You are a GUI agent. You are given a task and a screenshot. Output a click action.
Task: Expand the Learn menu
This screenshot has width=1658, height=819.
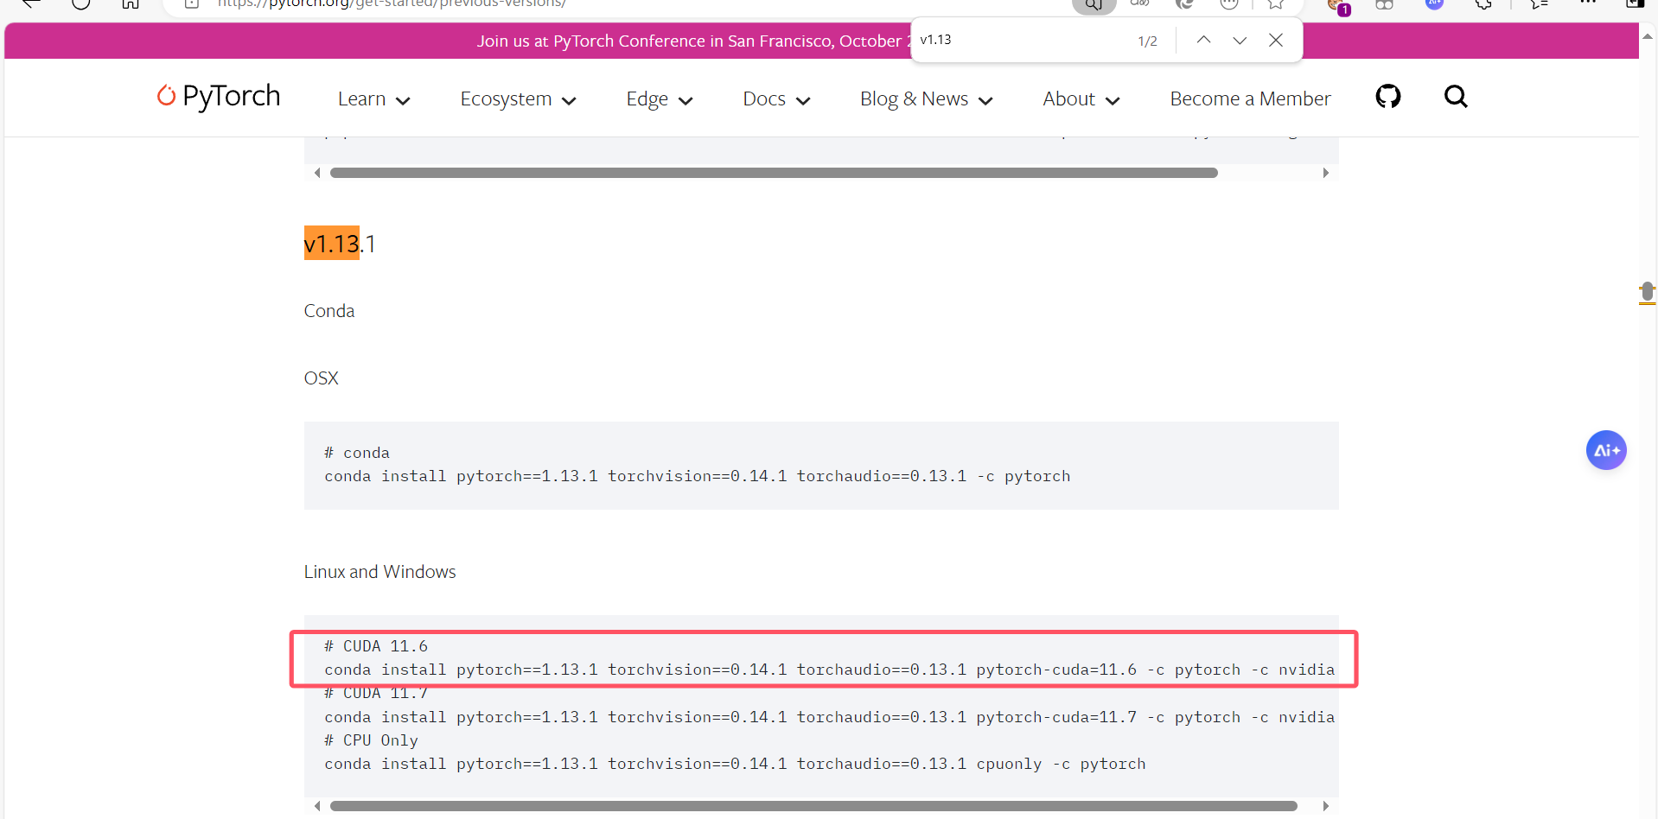(x=373, y=99)
